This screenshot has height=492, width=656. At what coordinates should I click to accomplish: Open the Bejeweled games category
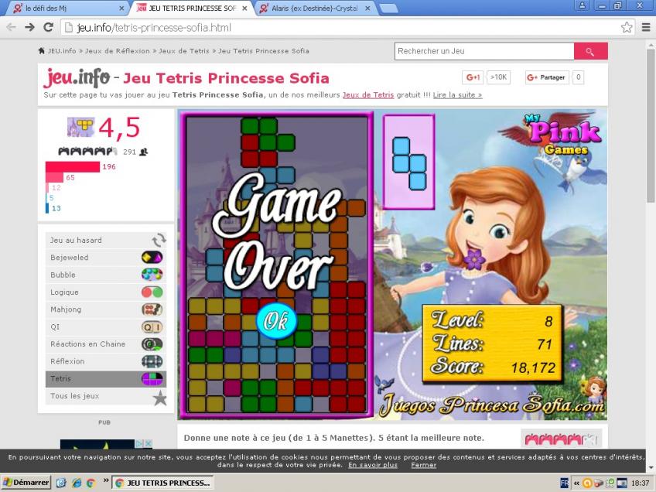tap(70, 258)
